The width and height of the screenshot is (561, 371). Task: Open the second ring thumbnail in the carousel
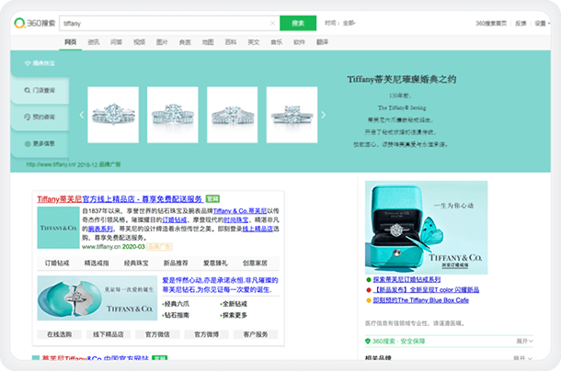click(x=173, y=115)
